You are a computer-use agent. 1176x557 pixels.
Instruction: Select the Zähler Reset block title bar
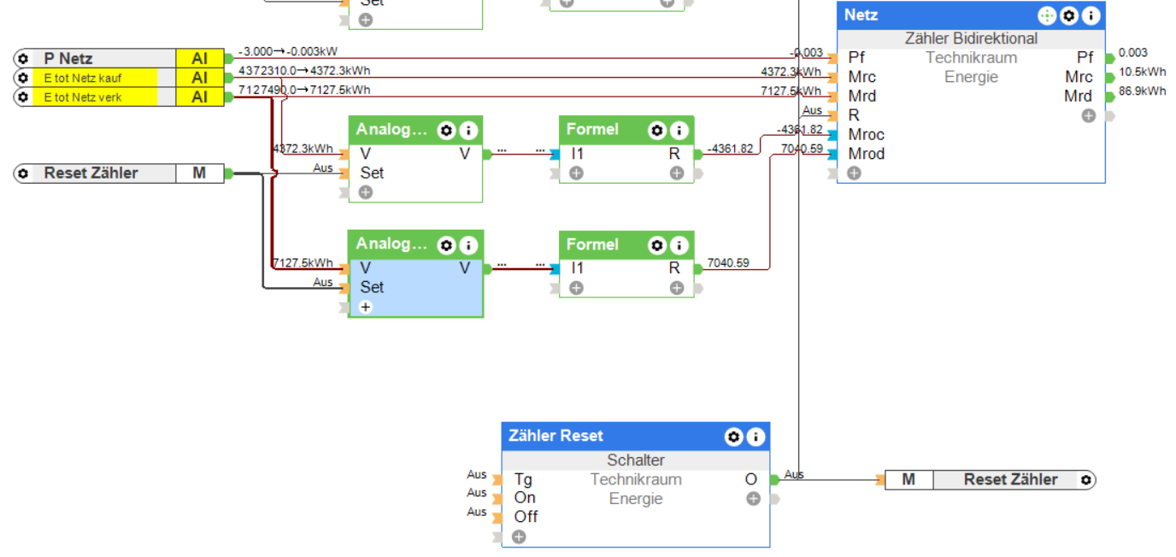pyautogui.click(x=635, y=437)
